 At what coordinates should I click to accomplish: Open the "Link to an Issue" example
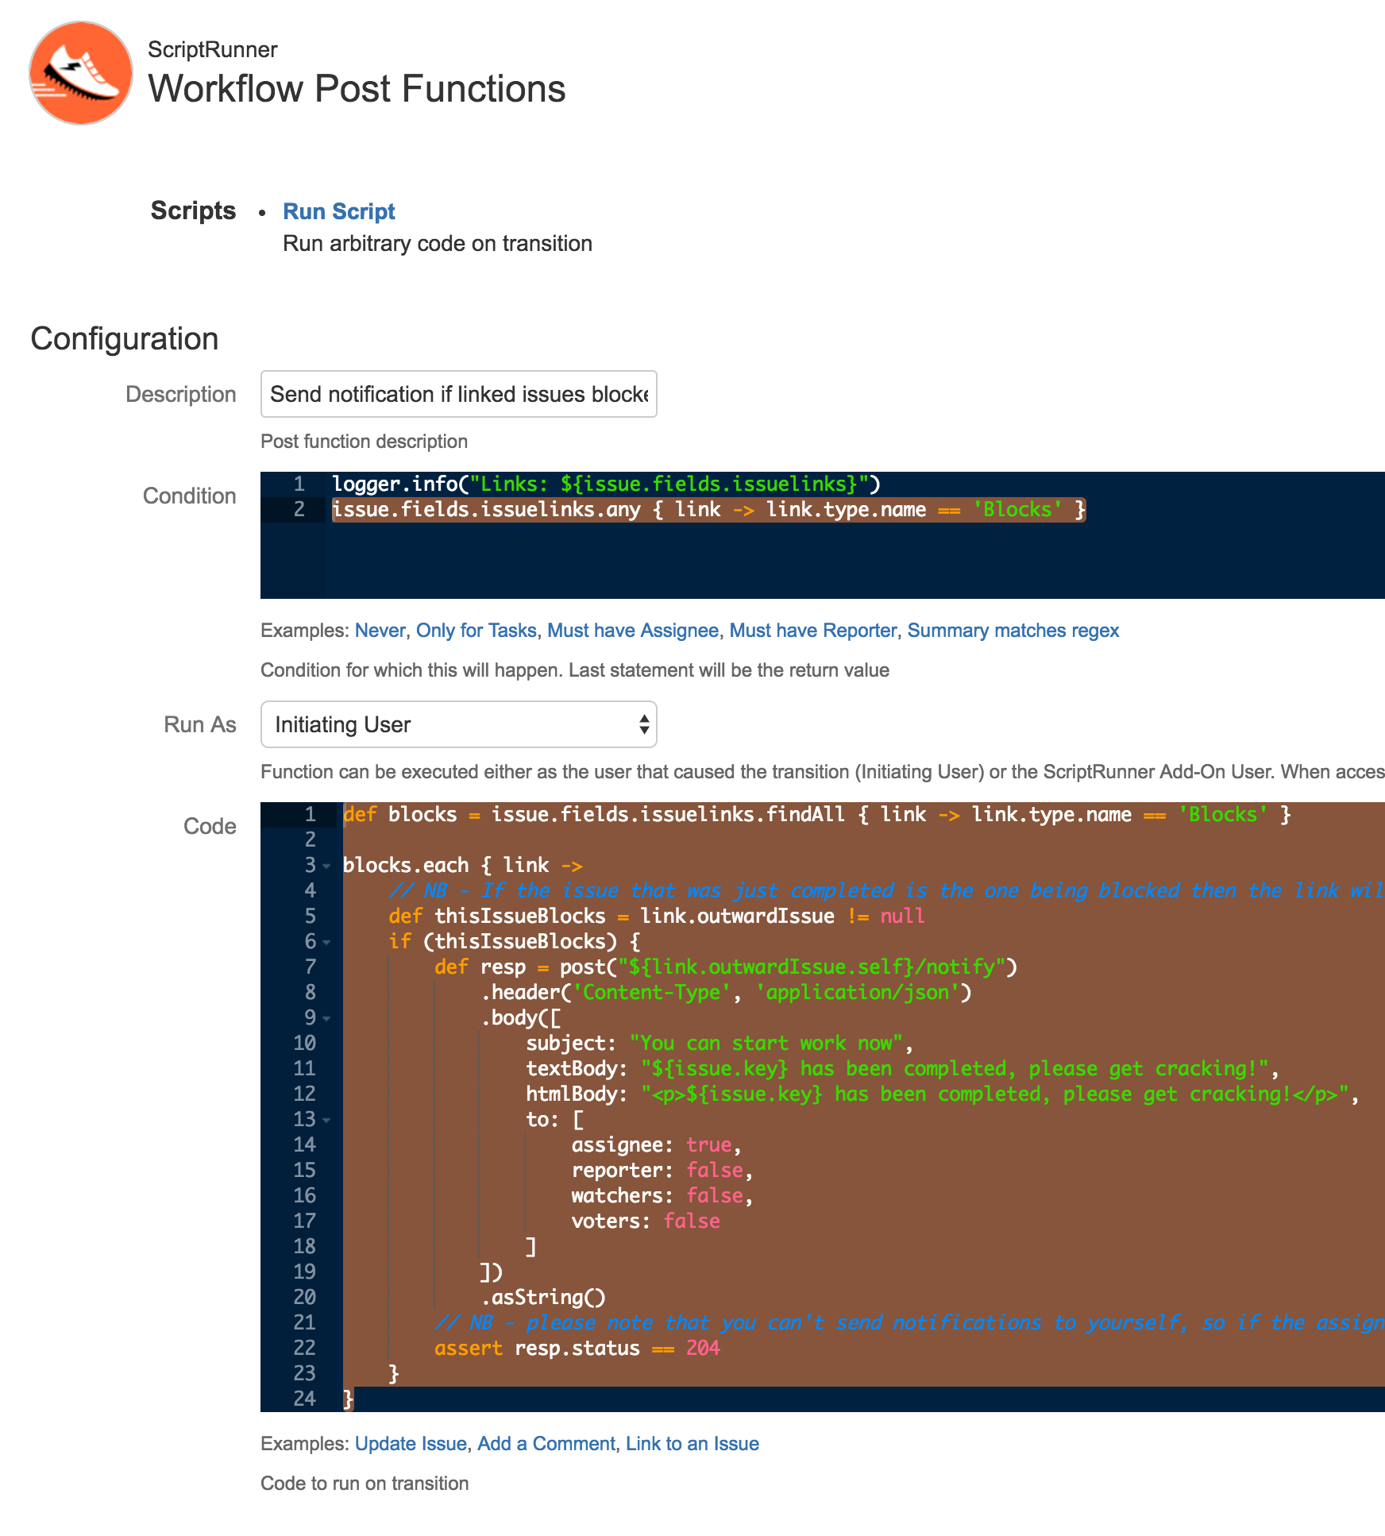coord(692,1443)
